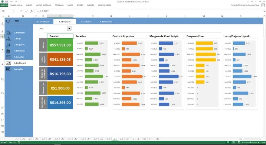266x145 pixels.
Task: Click the dark blue R$16.795,00 margin card
Action: 60,74
